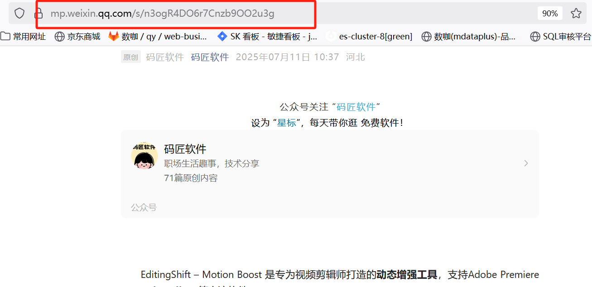Viewport: 592px width, 287px height.
Task: Bookmark this page with star icon
Action: (x=576, y=13)
